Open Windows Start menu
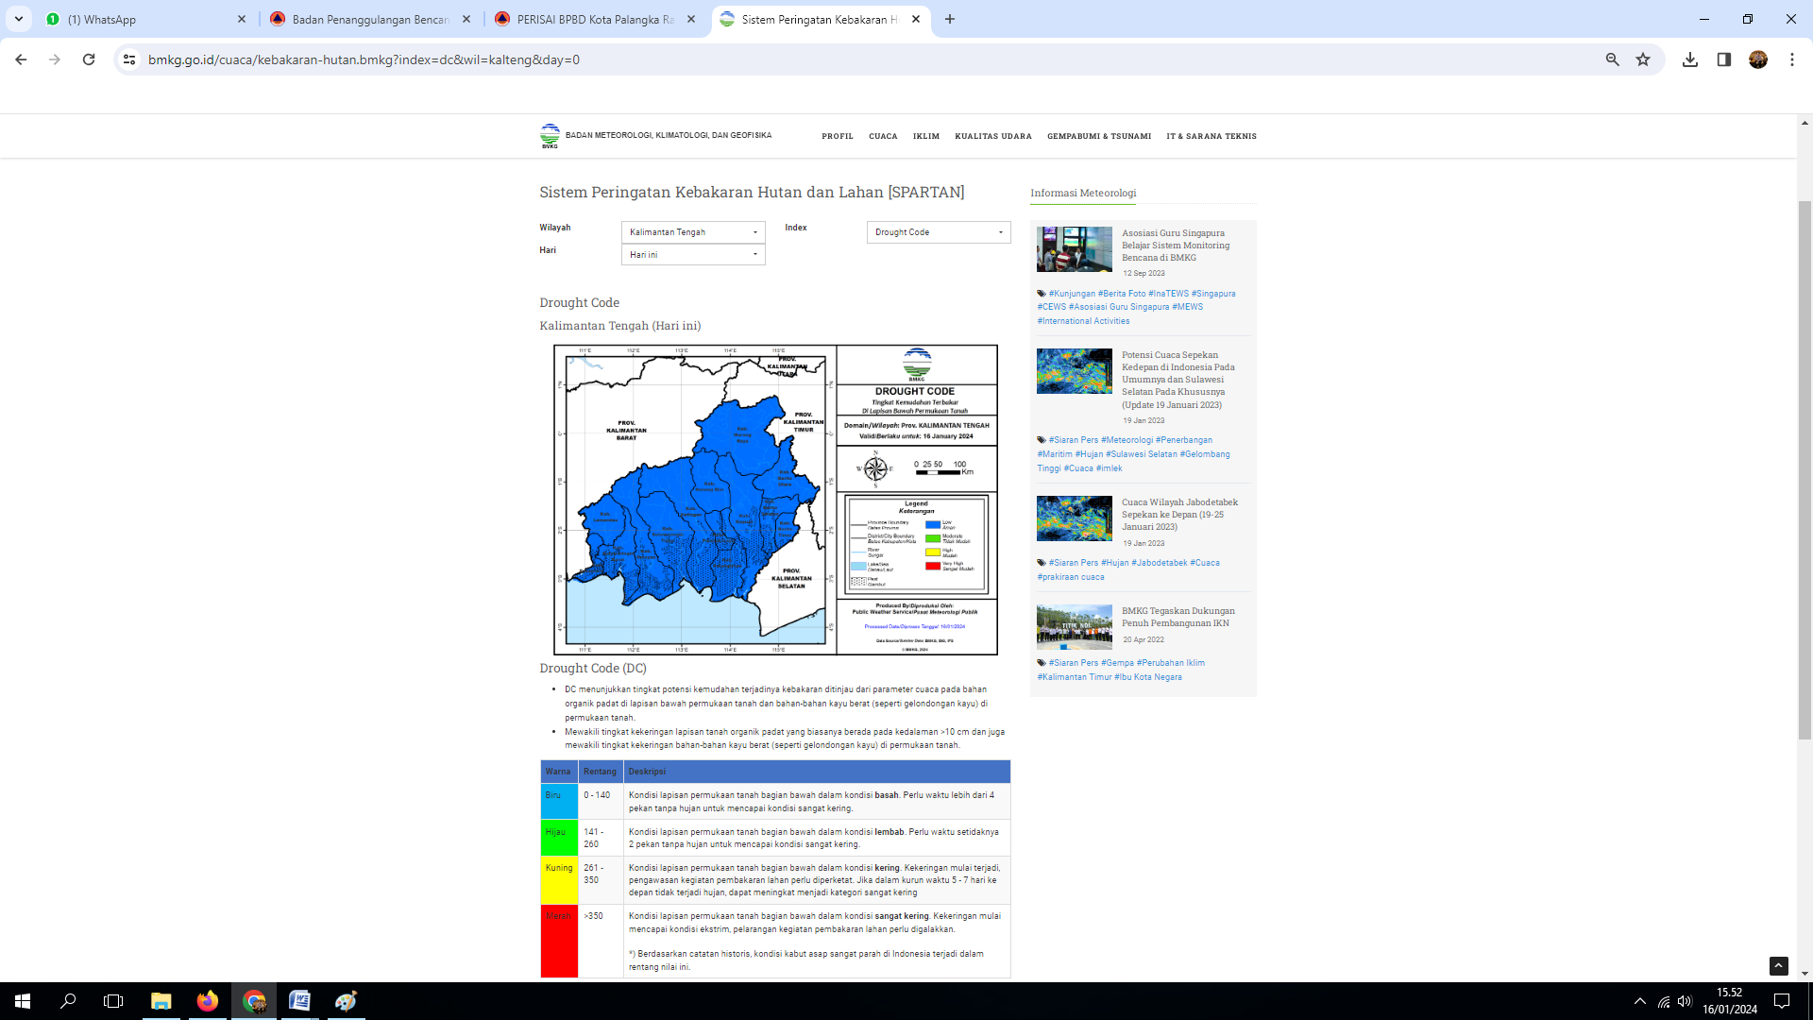 point(23,1001)
